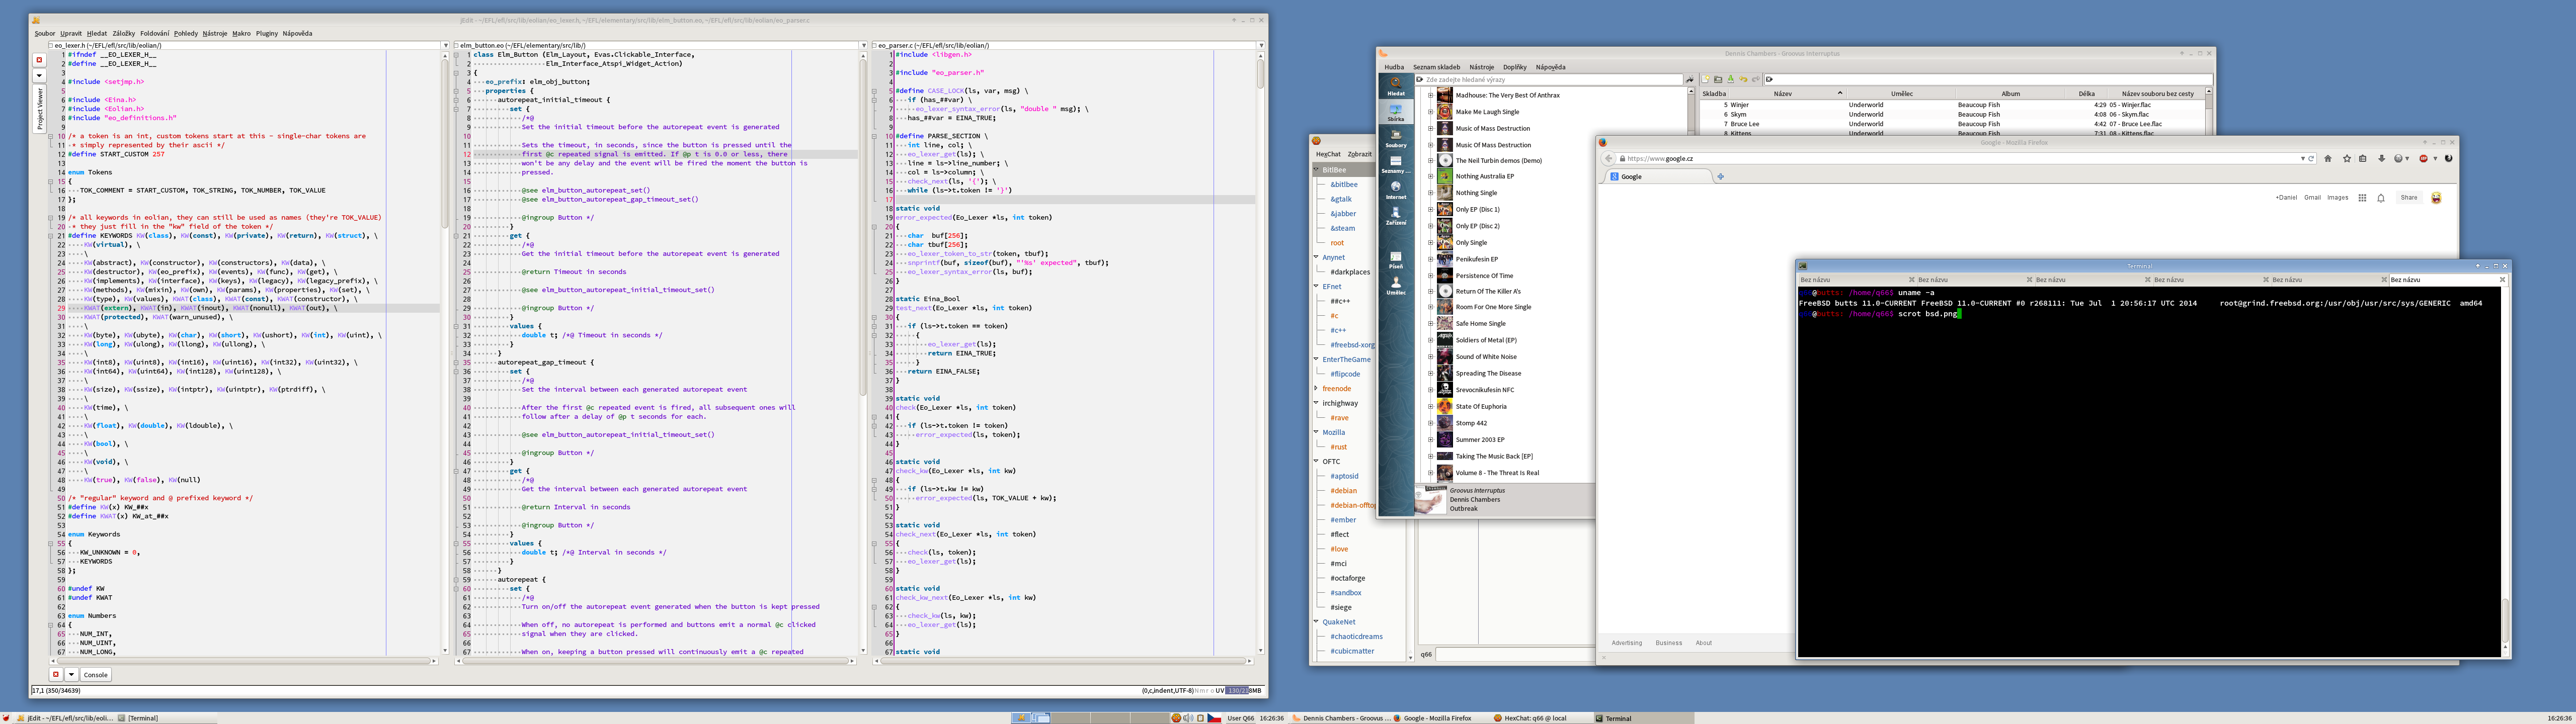The width and height of the screenshot is (2576, 724).
Task: Open Gmail link on Google page
Action: point(2312,198)
